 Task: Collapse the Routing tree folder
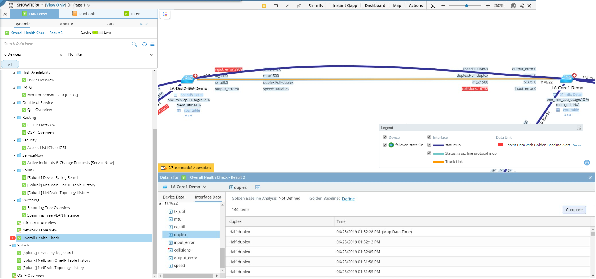click(x=15, y=117)
